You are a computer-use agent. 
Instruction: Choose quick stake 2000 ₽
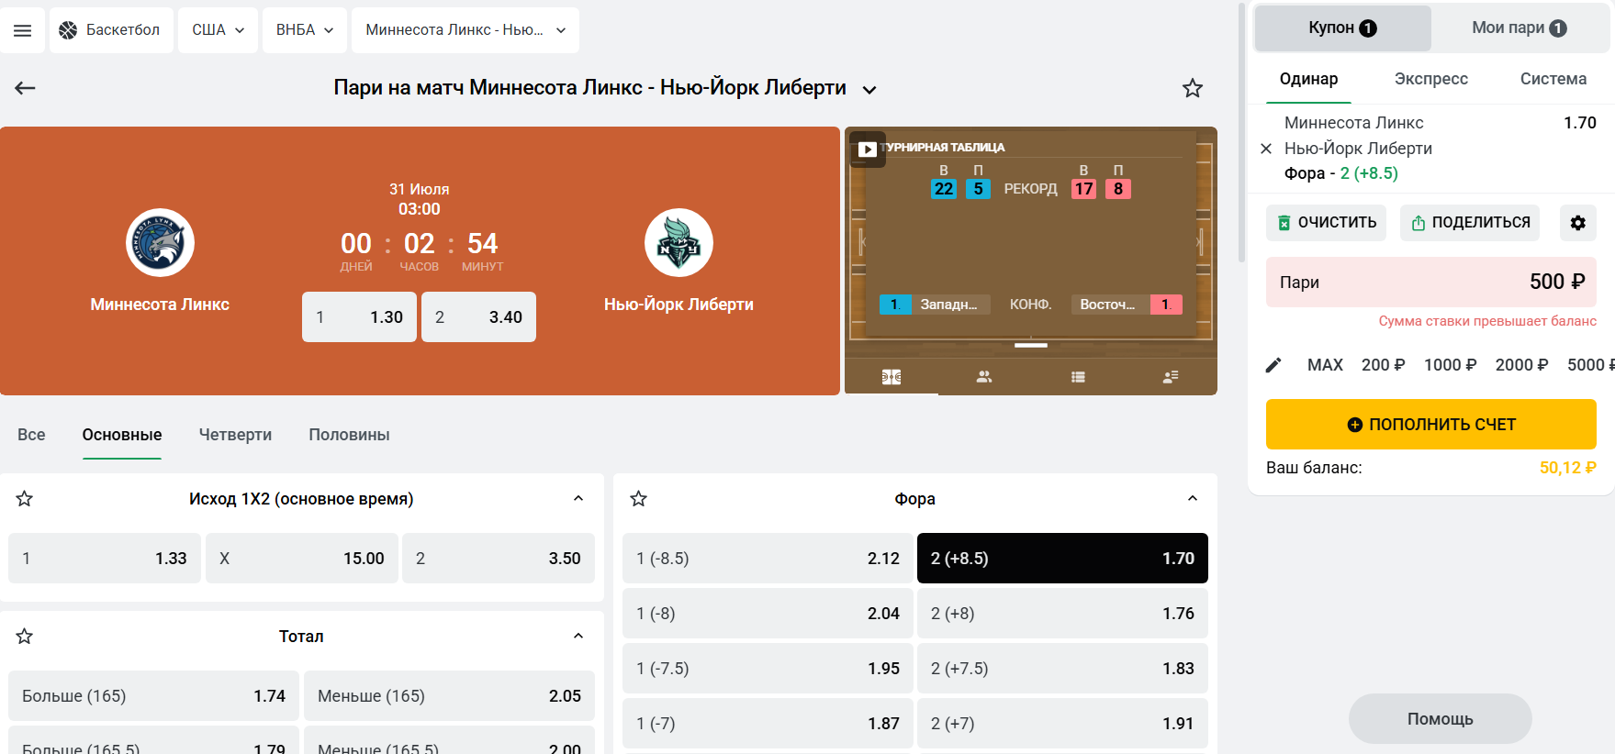[1522, 365]
